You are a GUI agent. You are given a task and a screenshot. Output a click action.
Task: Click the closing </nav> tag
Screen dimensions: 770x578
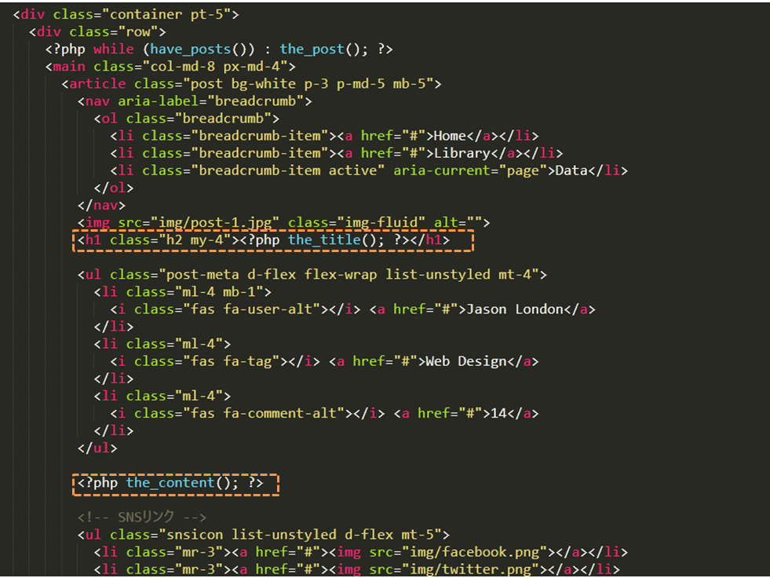pyautogui.click(x=102, y=206)
